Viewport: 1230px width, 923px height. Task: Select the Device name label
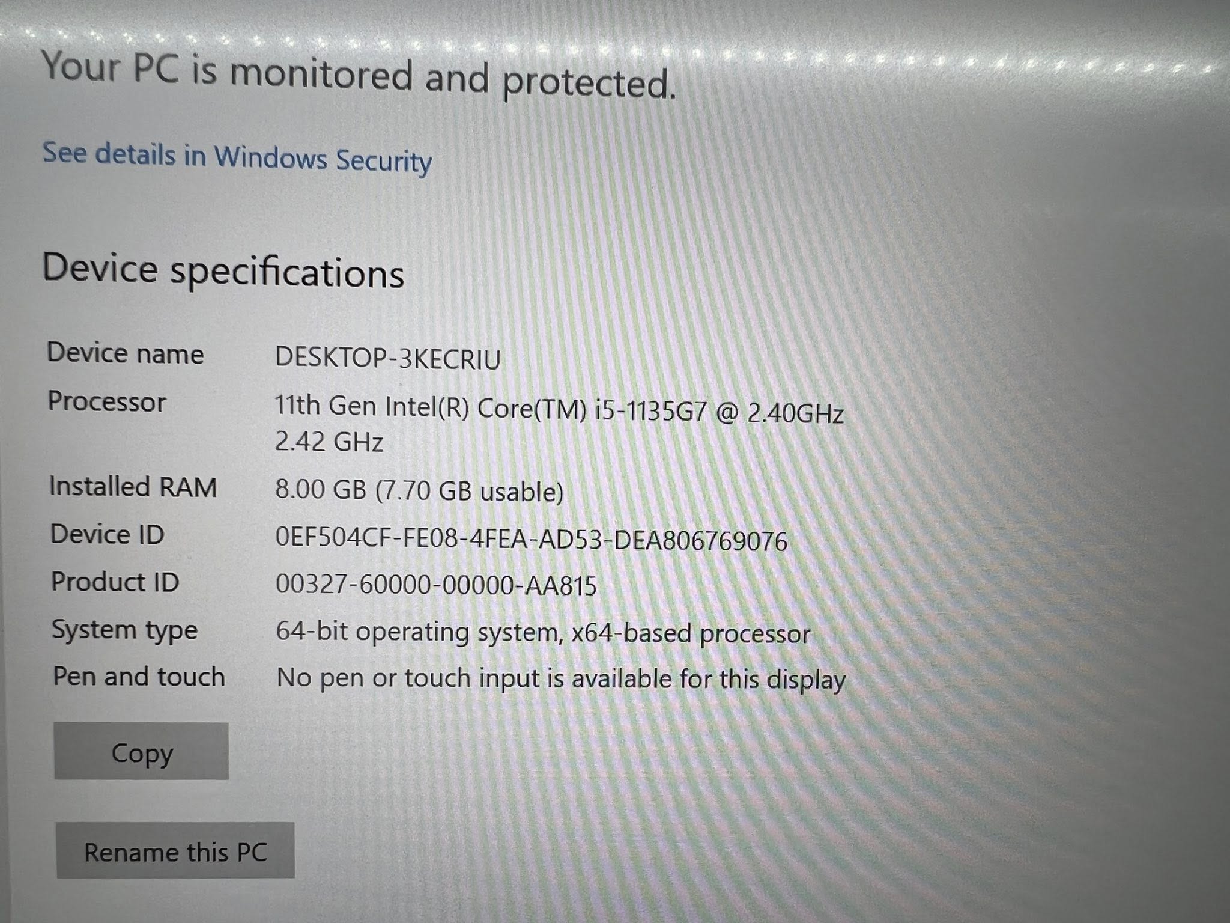point(125,353)
